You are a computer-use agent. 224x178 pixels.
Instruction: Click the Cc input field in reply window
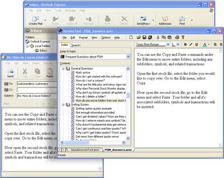tap(37, 90)
